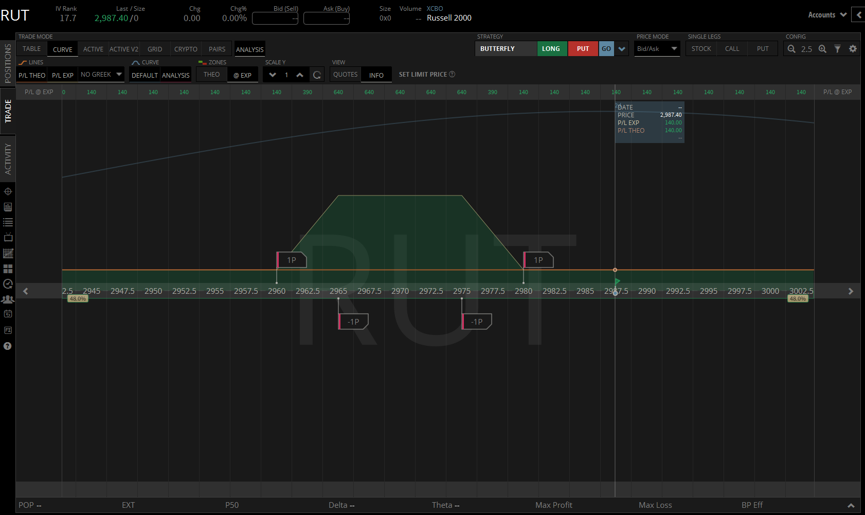Add single leg CALL

[x=732, y=49]
